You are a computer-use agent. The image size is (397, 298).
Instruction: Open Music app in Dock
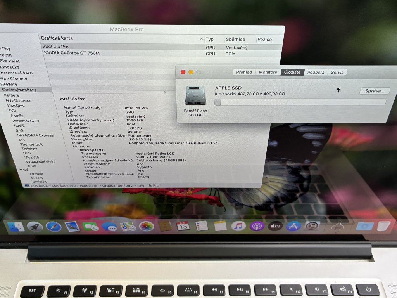pyautogui.click(x=238, y=226)
